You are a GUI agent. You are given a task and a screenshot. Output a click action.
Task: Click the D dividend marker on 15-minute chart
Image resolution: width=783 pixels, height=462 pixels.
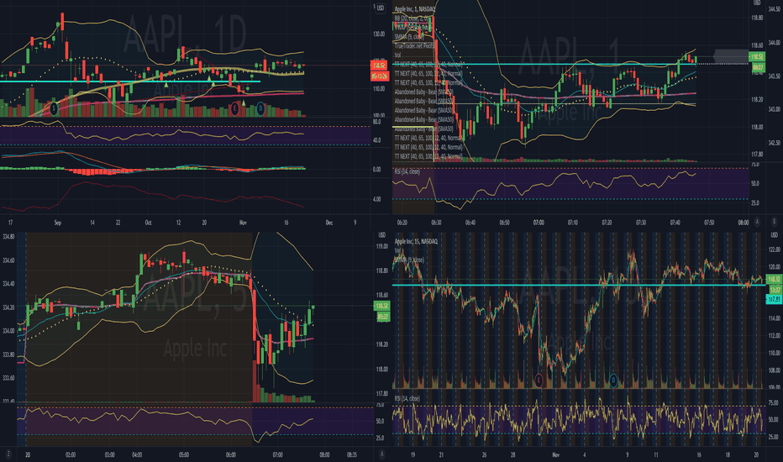pos(613,381)
